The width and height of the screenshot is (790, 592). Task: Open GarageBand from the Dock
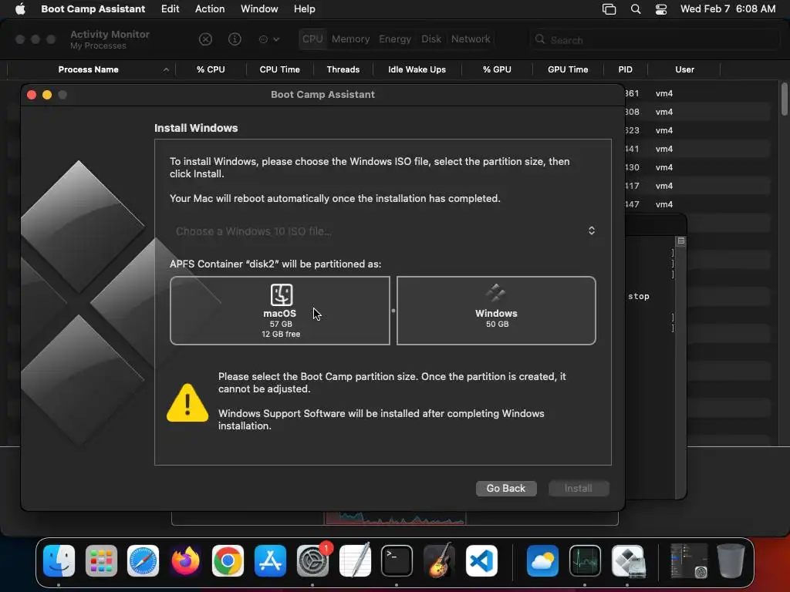click(x=439, y=560)
